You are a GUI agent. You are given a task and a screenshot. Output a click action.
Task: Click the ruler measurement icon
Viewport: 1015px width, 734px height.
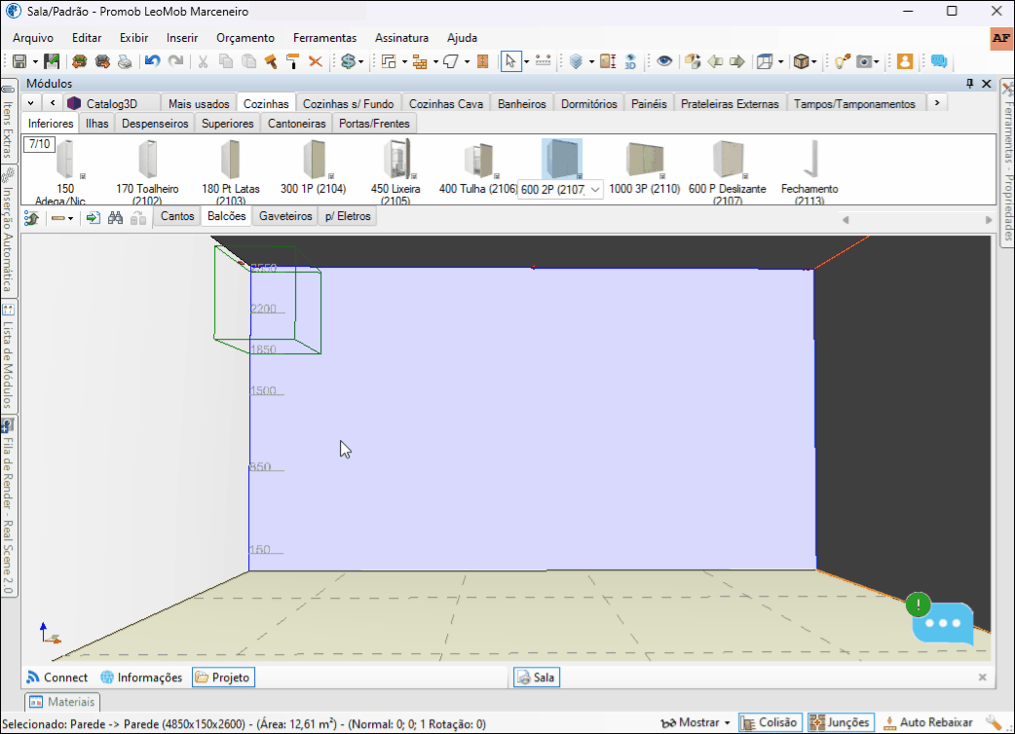pos(544,61)
